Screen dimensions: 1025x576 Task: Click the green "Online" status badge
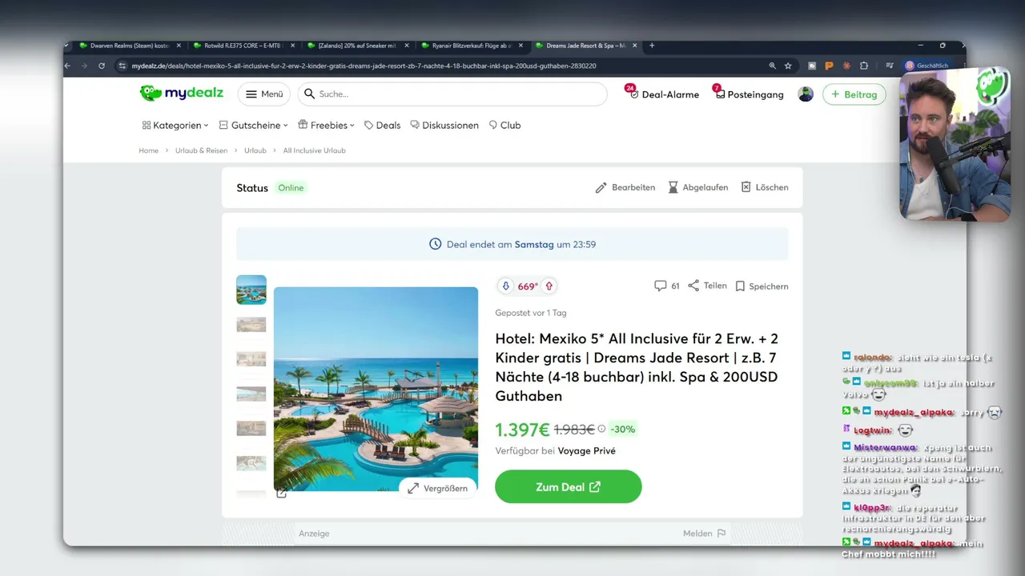(x=291, y=188)
